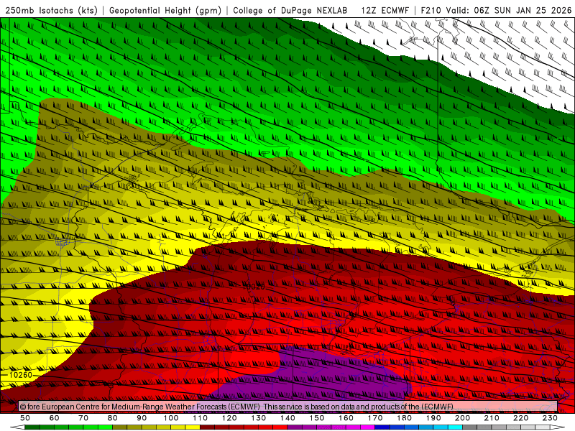The height and width of the screenshot is (431, 575).
Task: Click the '250mb Isotachs (kts)' title text
Action: click(x=51, y=11)
